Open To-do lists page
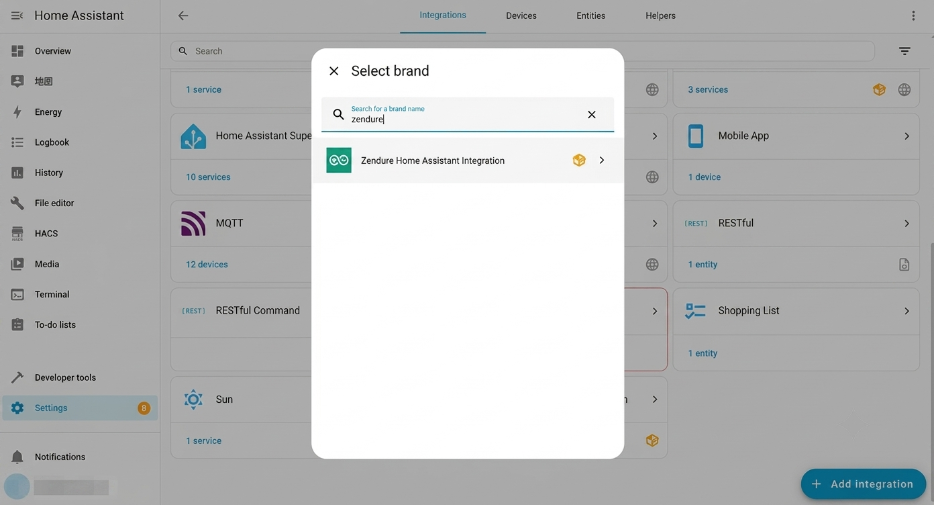Screen dimensions: 934x505 tap(80, 324)
